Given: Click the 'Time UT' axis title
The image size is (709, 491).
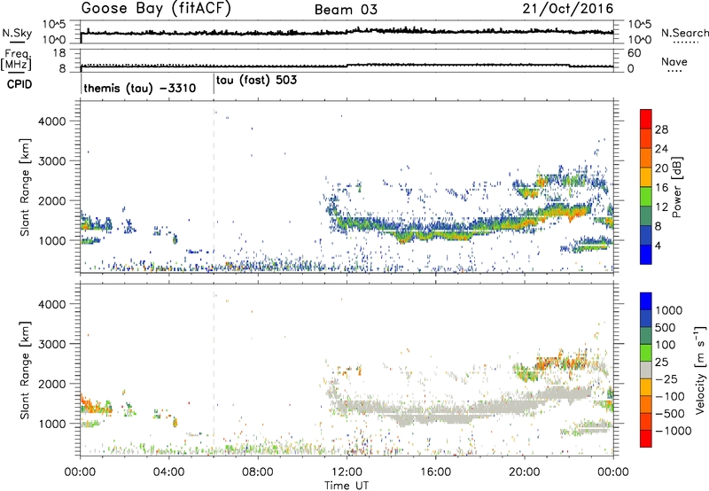Looking at the screenshot, I should (x=347, y=486).
